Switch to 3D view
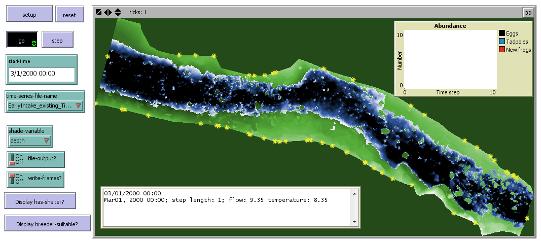 (x=528, y=13)
